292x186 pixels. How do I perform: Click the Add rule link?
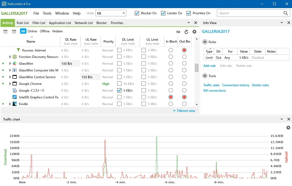(209, 66)
